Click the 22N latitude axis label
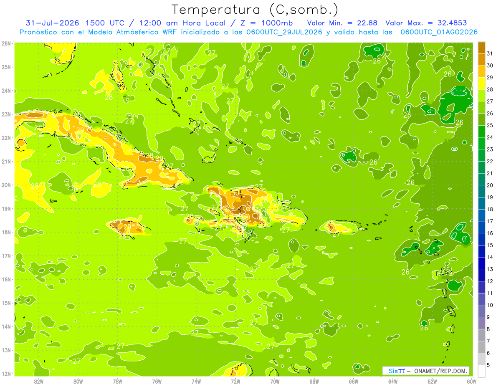 tap(6, 138)
